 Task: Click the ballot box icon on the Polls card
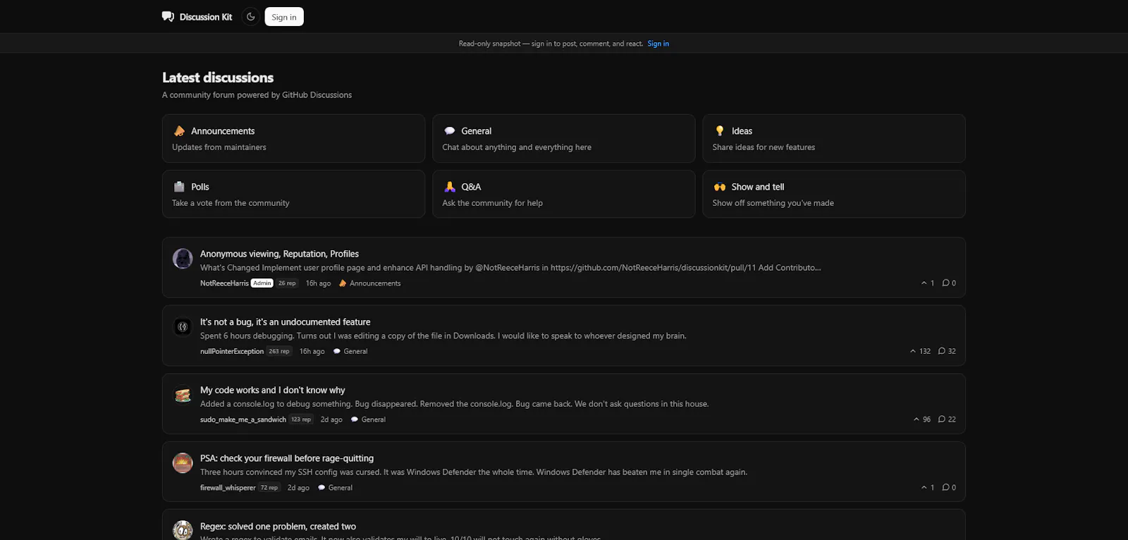pyautogui.click(x=179, y=187)
